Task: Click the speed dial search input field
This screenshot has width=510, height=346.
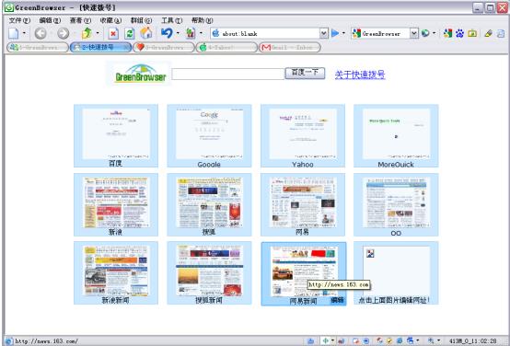Action: point(227,74)
